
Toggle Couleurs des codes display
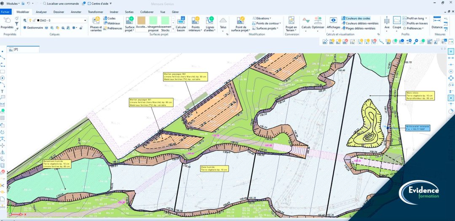tap(356, 19)
